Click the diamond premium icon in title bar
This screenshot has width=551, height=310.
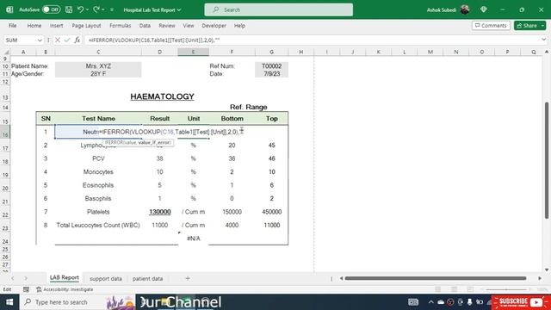(484, 9)
